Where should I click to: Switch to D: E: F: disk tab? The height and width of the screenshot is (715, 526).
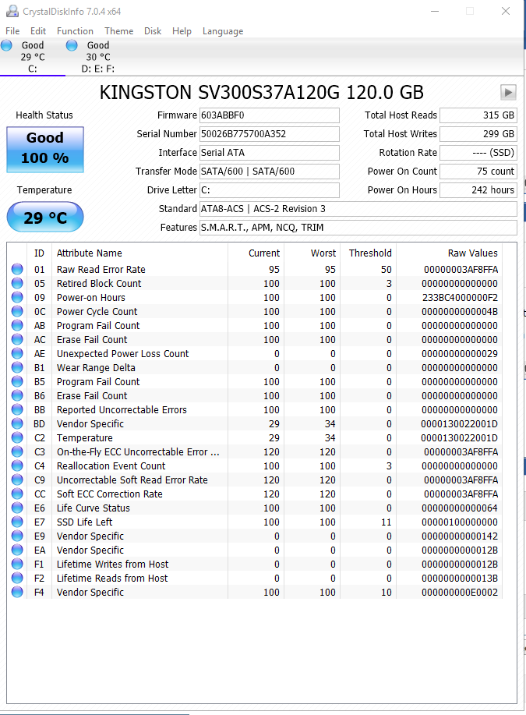pyautogui.click(x=98, y=57)
